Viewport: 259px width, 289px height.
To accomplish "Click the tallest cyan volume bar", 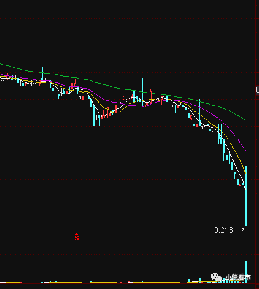I will [x=246, y=272].
